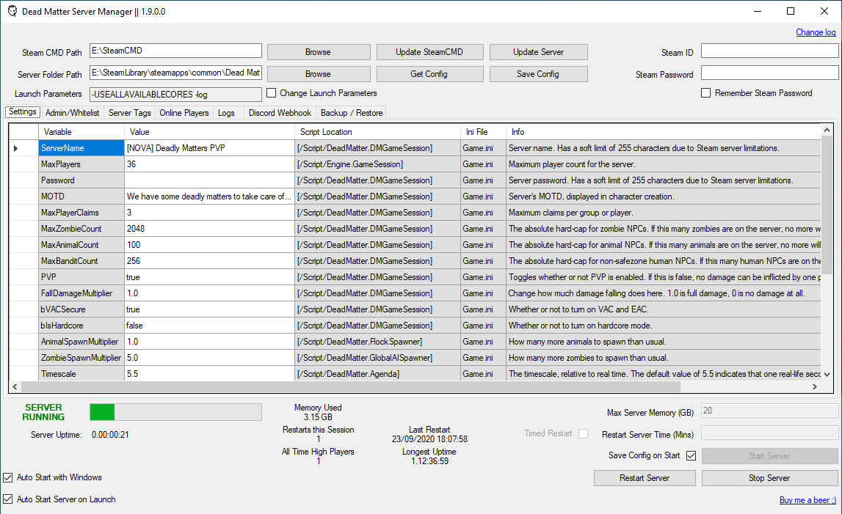Viewport: 842px width, 514px height.
Task: Click Get Config to load server settings
Action: tap(429, 74)
